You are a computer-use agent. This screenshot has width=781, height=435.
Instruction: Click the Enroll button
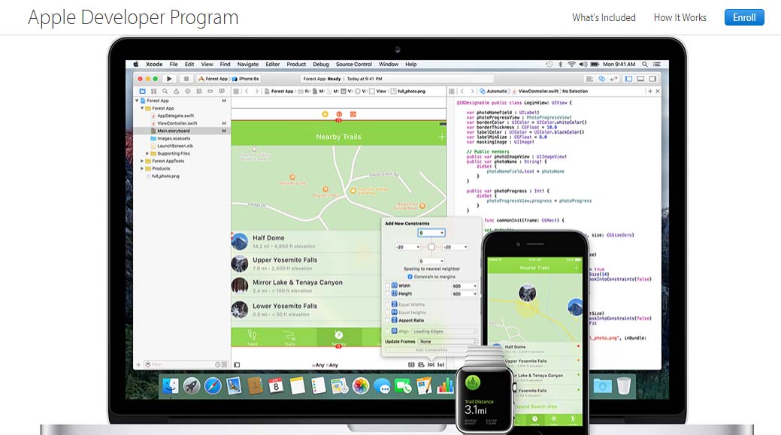744,17
